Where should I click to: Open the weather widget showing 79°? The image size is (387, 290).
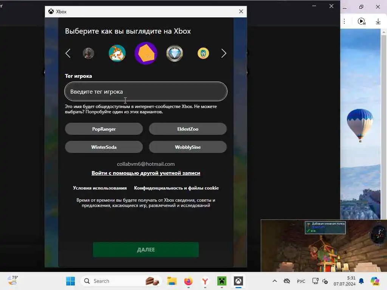tap(12, 281)
